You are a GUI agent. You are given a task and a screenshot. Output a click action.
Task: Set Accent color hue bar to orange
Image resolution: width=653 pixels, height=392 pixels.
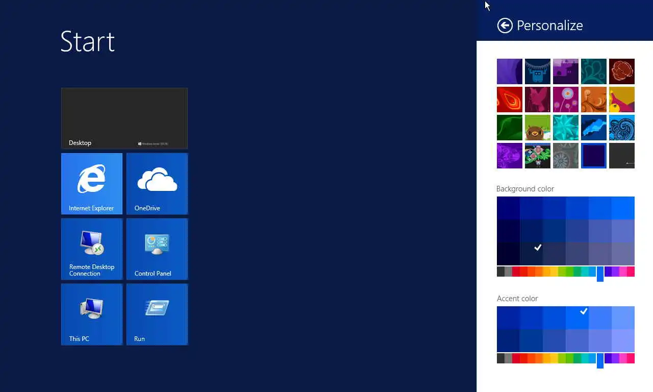point(539,358)
